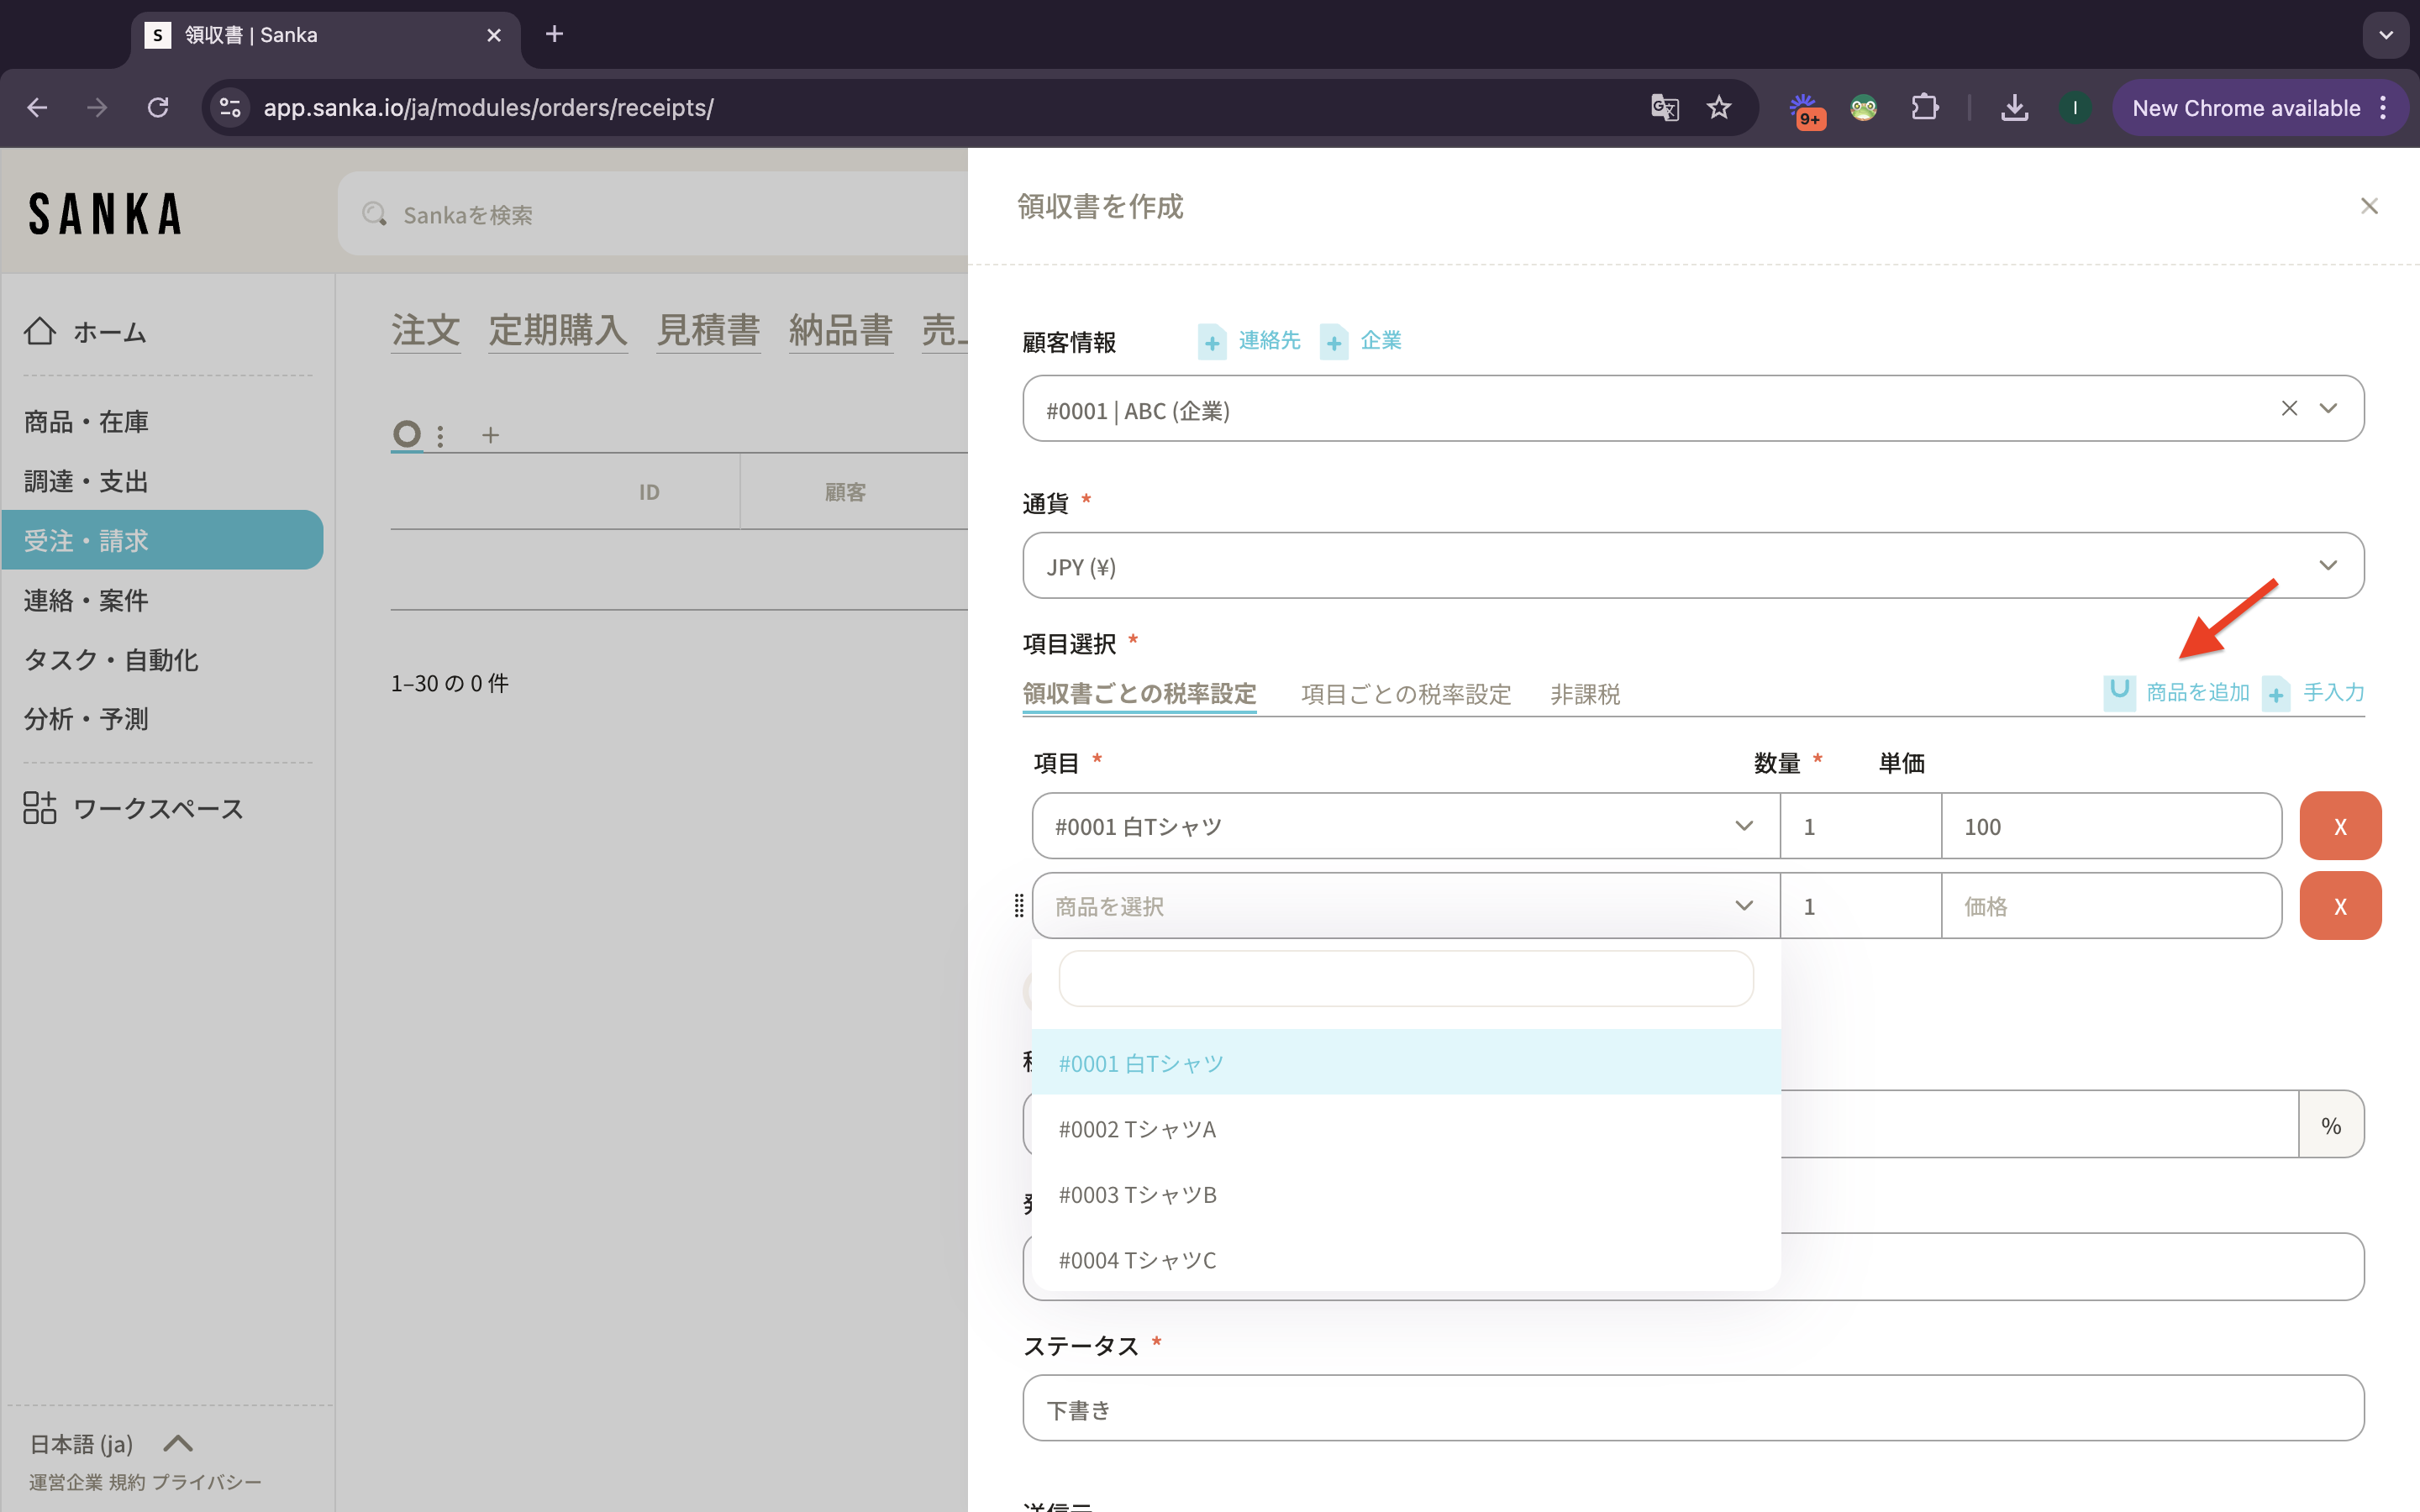The height and width of the screenshot is (1512, 2420).
Task: Click the 手入力 manual entry plus icon
Action: coord(2277,693)
